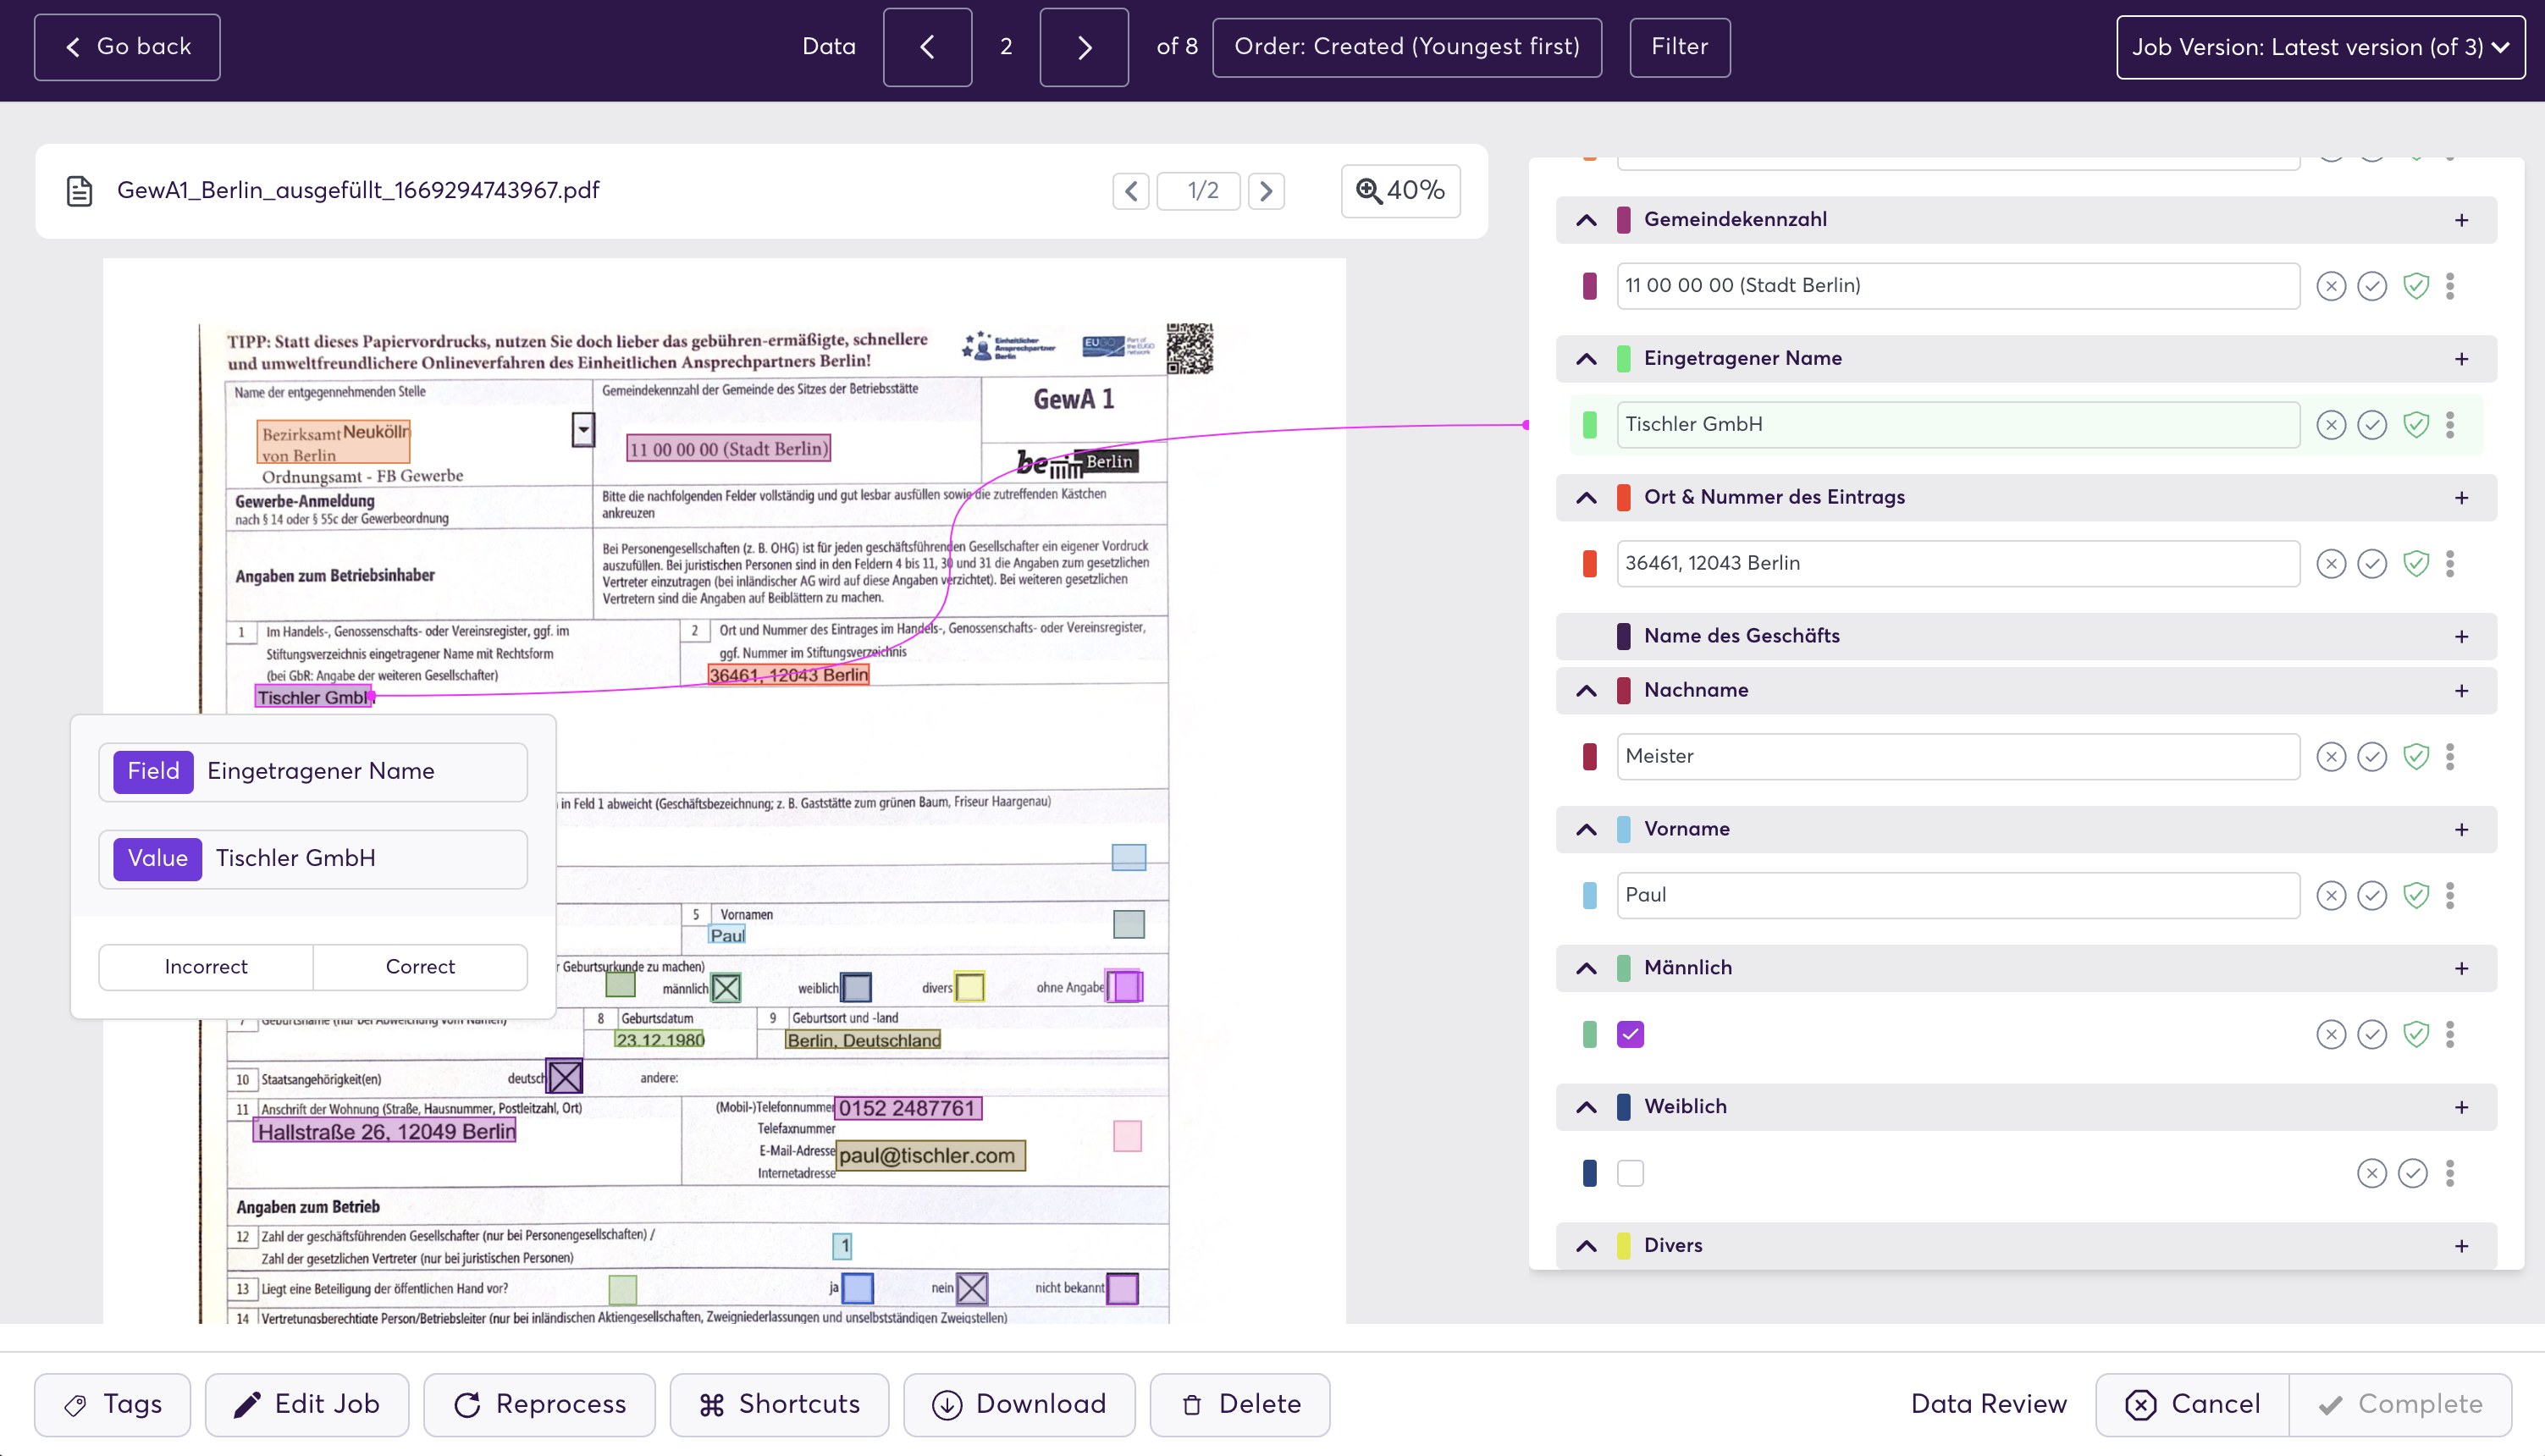Screen dimensions: 2545x1456
Task: Open the Order: Created sorting menu
Action: pos(1406,47)
